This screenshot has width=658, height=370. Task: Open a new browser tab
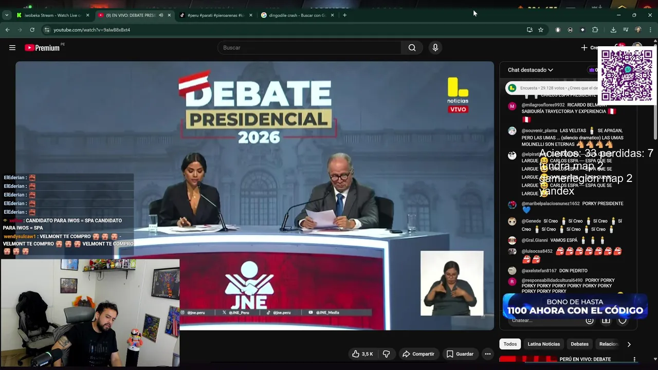tap(344, 15)
